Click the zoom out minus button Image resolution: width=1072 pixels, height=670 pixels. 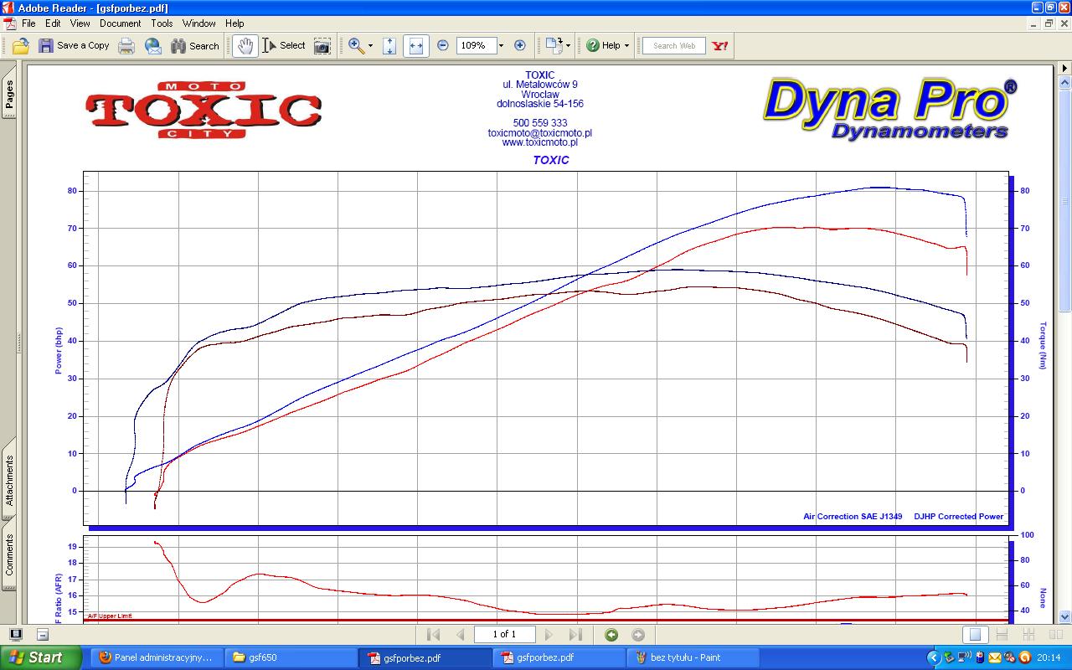(443, 46)
